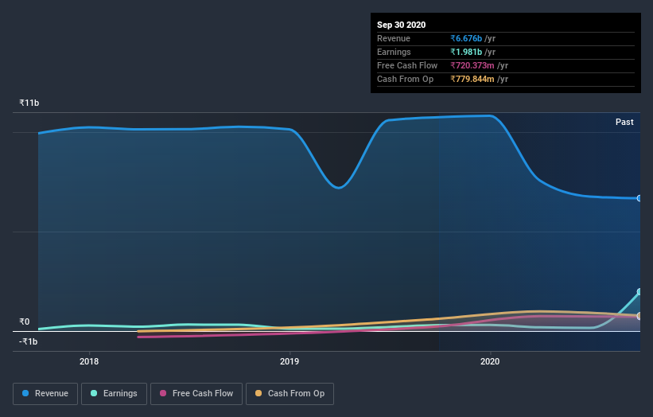The width and height of the screenshot is (653, 417).
Task: Click the Revenue row label in tooltip
Action: click(394, 38)
